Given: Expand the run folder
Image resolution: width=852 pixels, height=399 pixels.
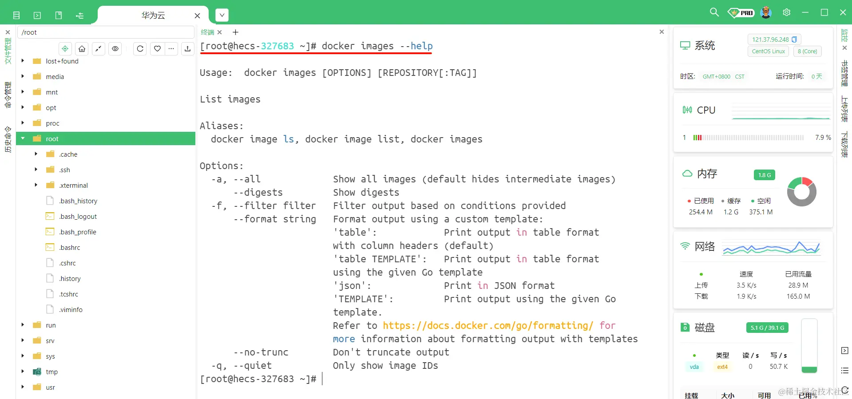Looking at the screenshot, I should (23, 325).
